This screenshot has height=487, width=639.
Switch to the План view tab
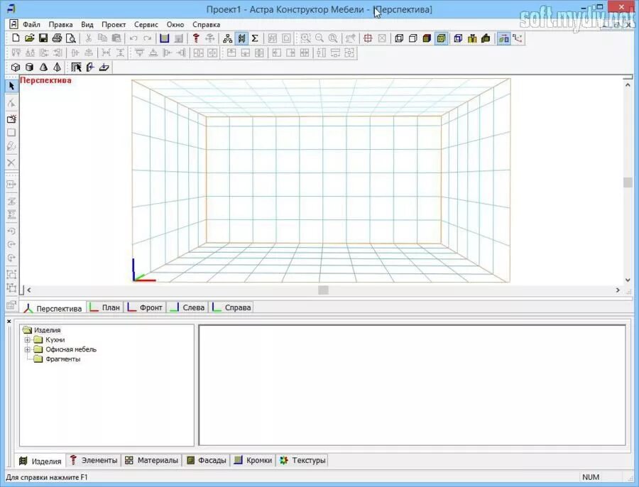click(105, 307)
